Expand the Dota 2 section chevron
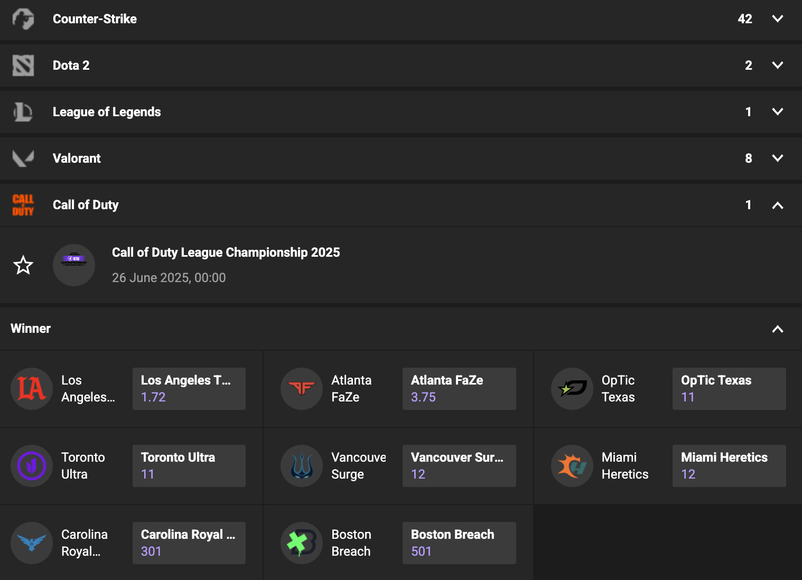802x580 pixels. 778,66
